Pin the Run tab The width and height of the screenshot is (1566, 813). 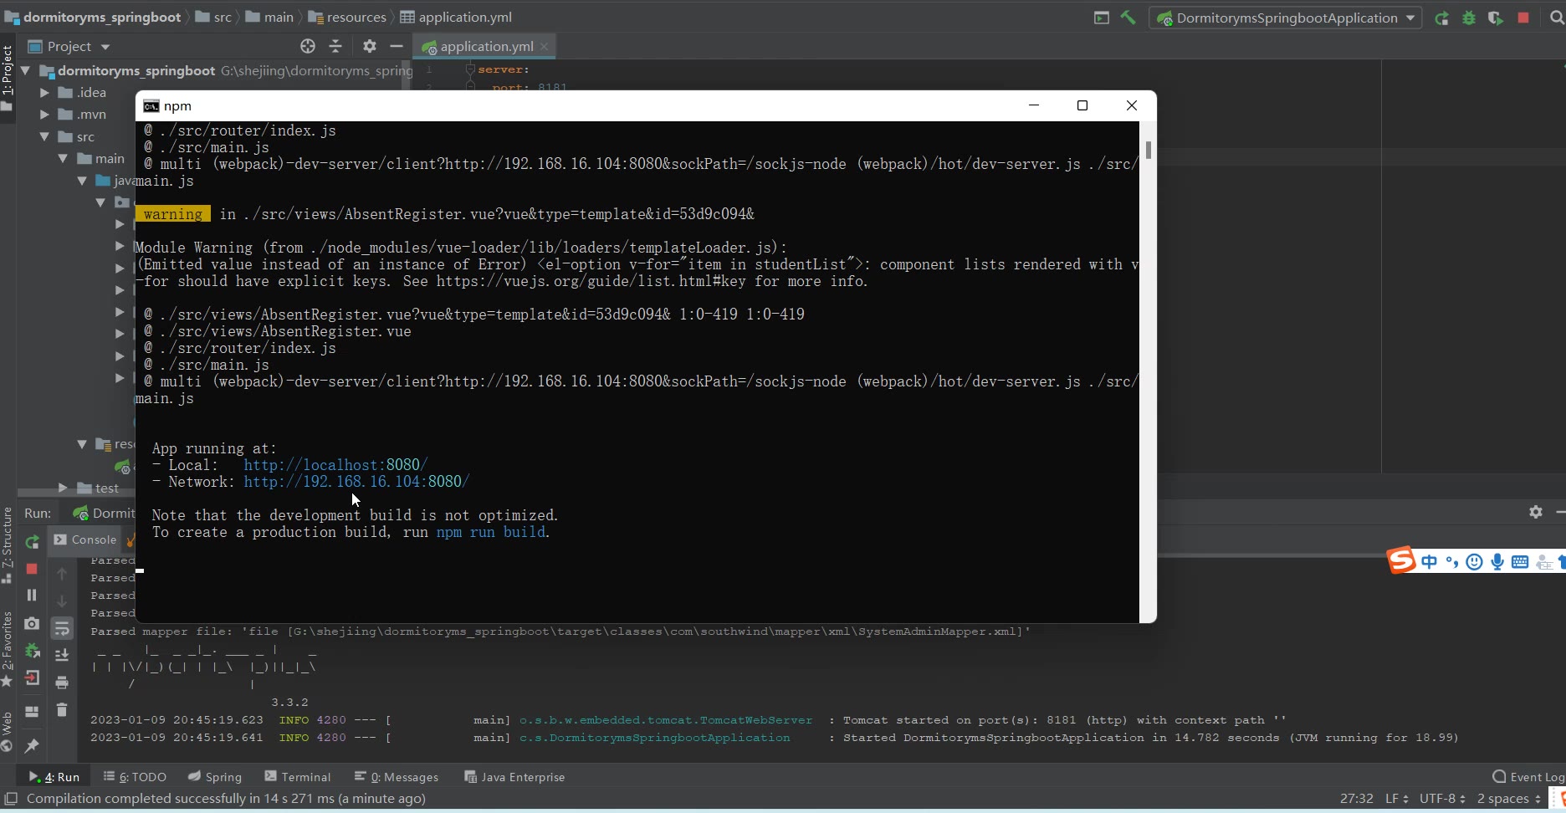[x=32, y=745]
